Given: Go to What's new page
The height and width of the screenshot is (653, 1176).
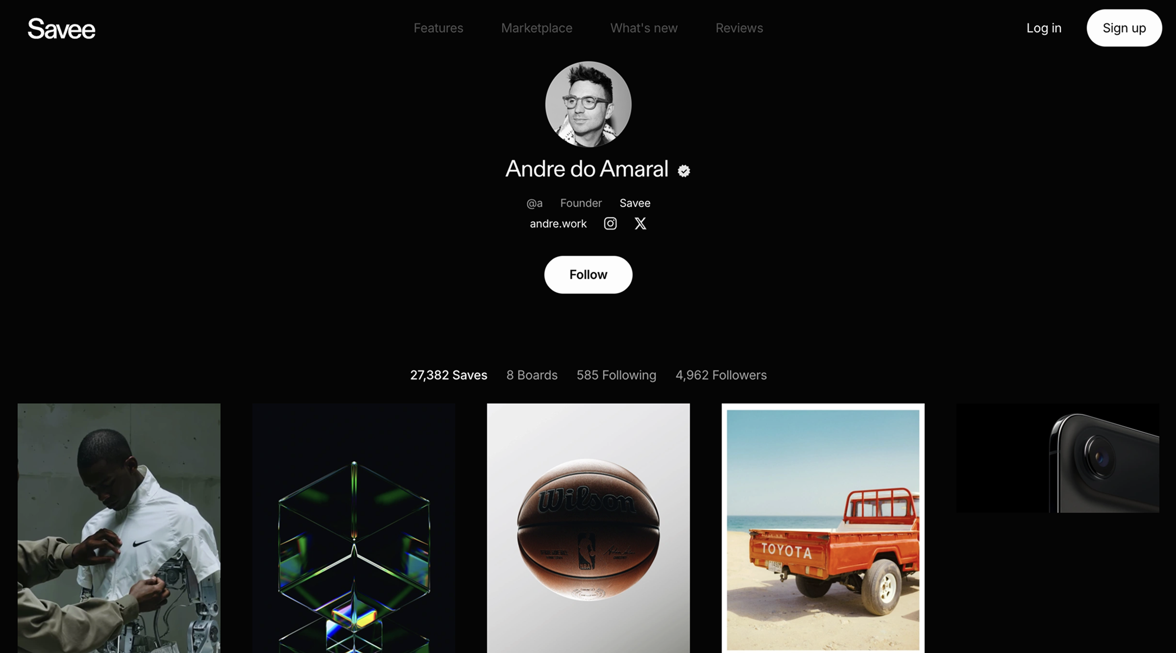Looking at the screenshot, I should pos(644,28).
